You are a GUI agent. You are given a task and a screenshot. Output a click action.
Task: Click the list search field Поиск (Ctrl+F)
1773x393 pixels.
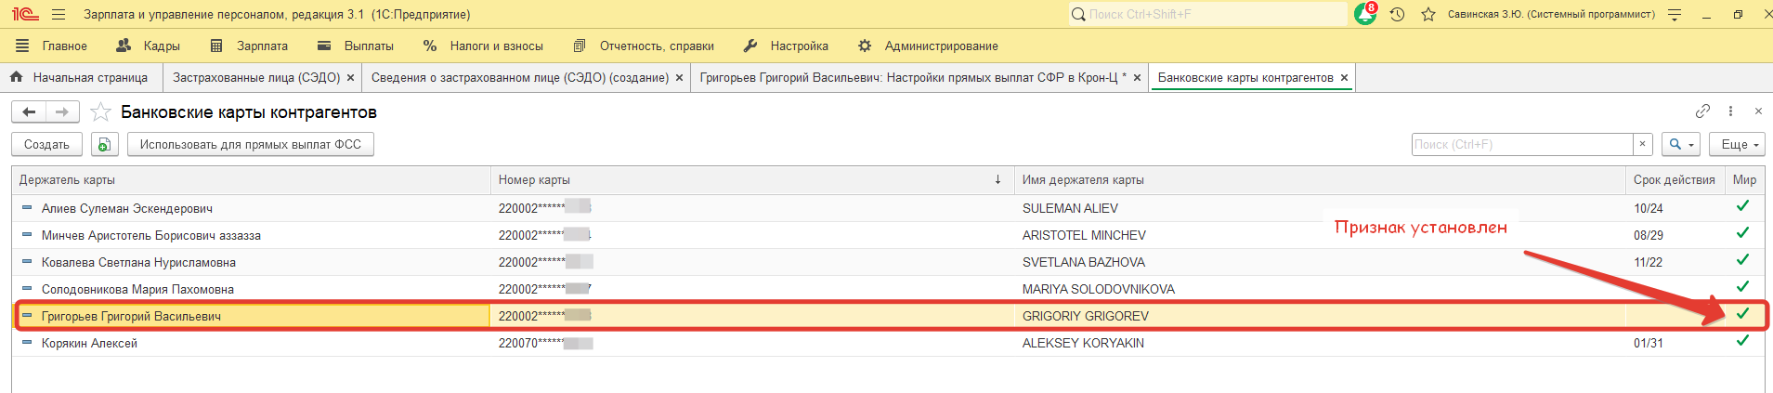[x=1521, y=144]
